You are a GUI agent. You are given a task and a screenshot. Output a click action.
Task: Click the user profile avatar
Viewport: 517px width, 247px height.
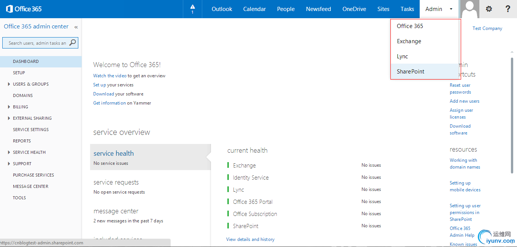(x=469, y=9)
